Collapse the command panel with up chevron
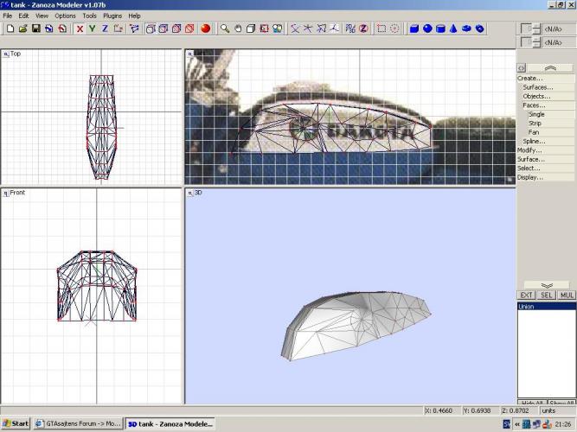The height and width of the screenshot is (432, 577). (549, 67)
